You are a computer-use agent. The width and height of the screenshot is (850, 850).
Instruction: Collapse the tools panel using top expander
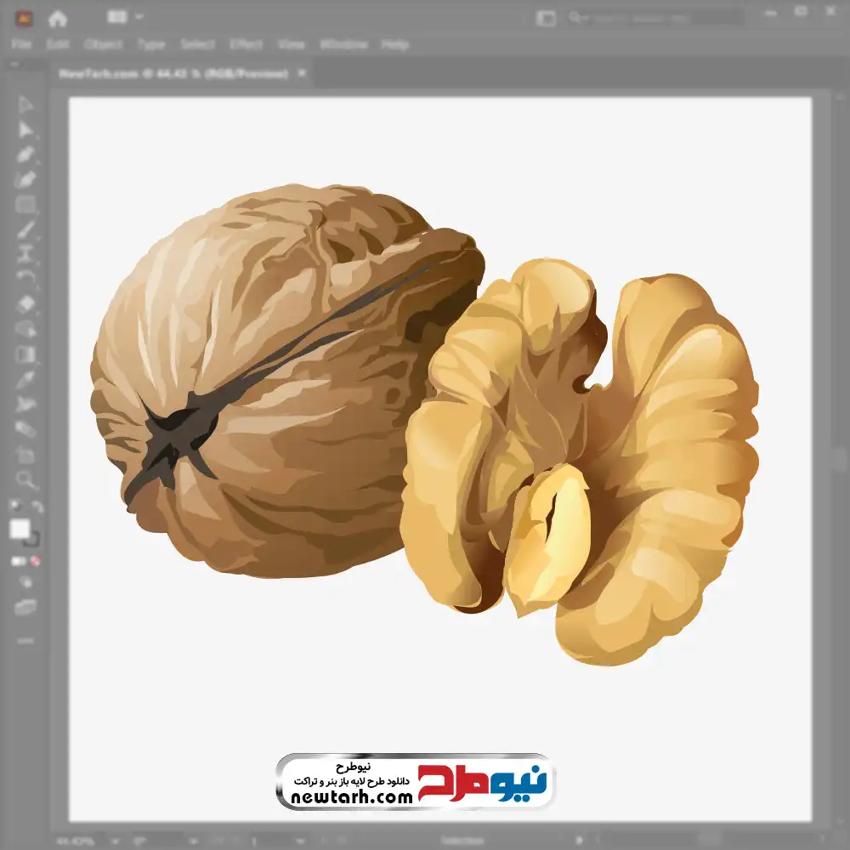click(x=15, y=65)
